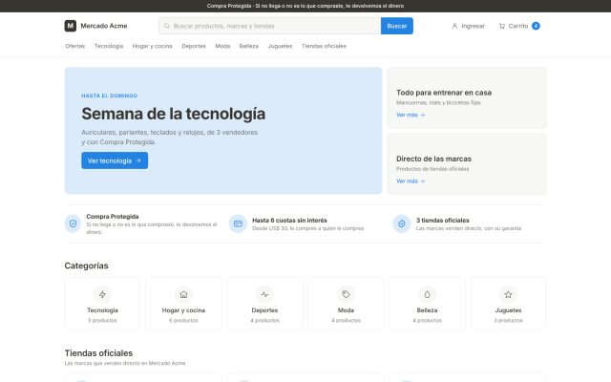611x382 pixels.
Task: Click the Juguetes star icon
Action: pos(508,294)
